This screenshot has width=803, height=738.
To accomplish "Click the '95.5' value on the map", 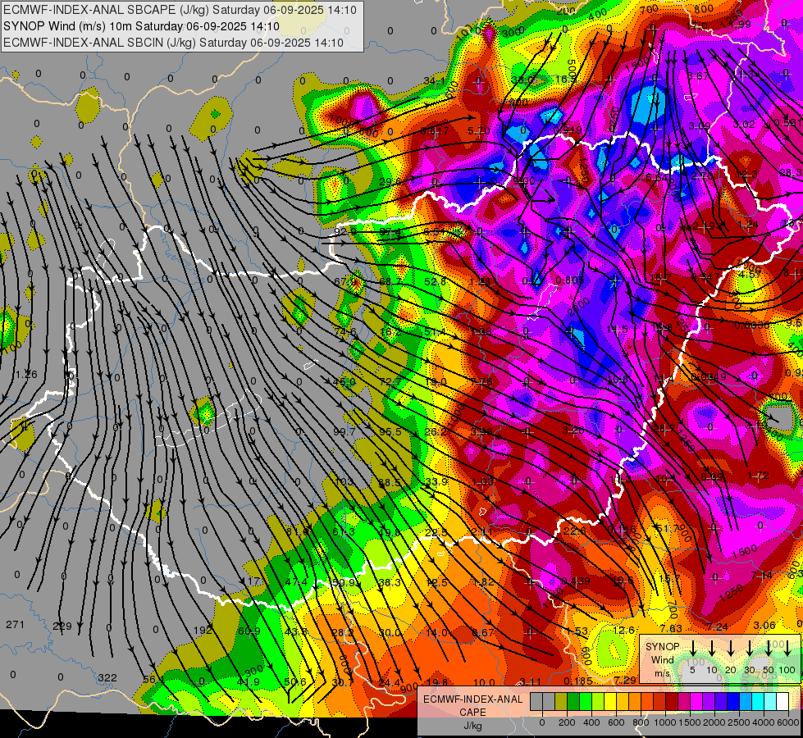I will pyautogui.click(x=390, y=432).
